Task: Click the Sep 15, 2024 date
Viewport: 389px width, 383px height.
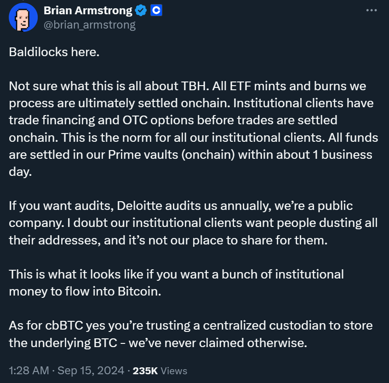Action: pos(91,370)
